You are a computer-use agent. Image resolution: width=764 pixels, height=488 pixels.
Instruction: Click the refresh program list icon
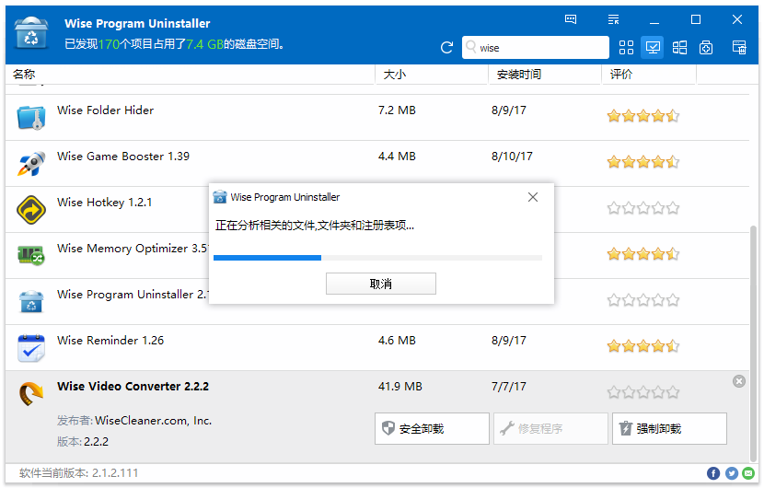(x=447, y=48)
